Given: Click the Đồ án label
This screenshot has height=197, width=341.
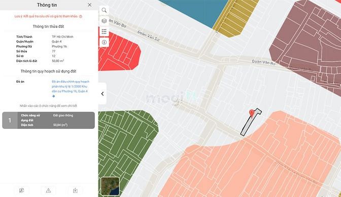Looking at the screenshot, I should pyautogui.click(x=20, y=82).
